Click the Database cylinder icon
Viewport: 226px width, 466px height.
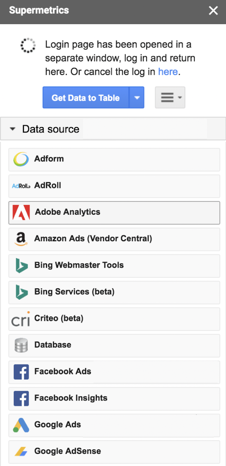tap(21, 345)
